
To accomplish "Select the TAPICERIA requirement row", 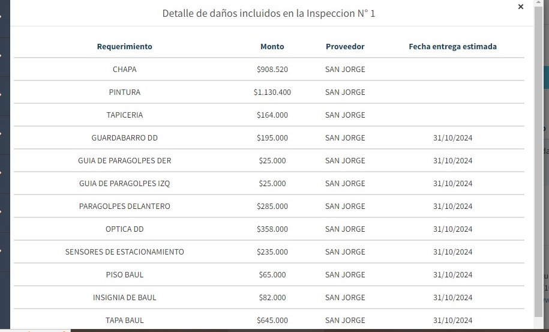I will pyautogui.click(x=125, y=115).
